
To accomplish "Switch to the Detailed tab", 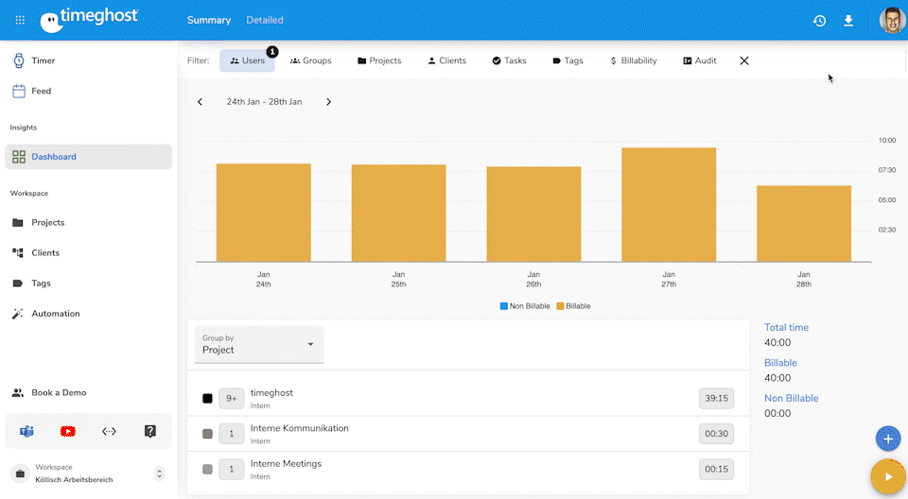I will [264, 20].
